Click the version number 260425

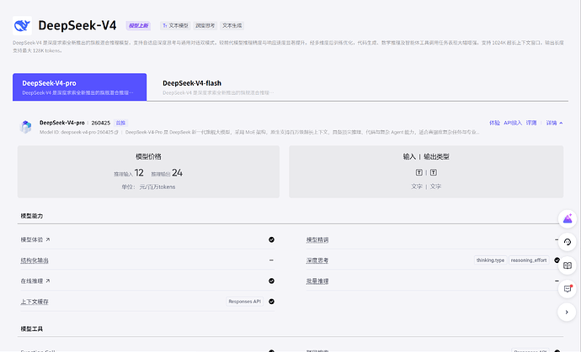tap(101, 123)
